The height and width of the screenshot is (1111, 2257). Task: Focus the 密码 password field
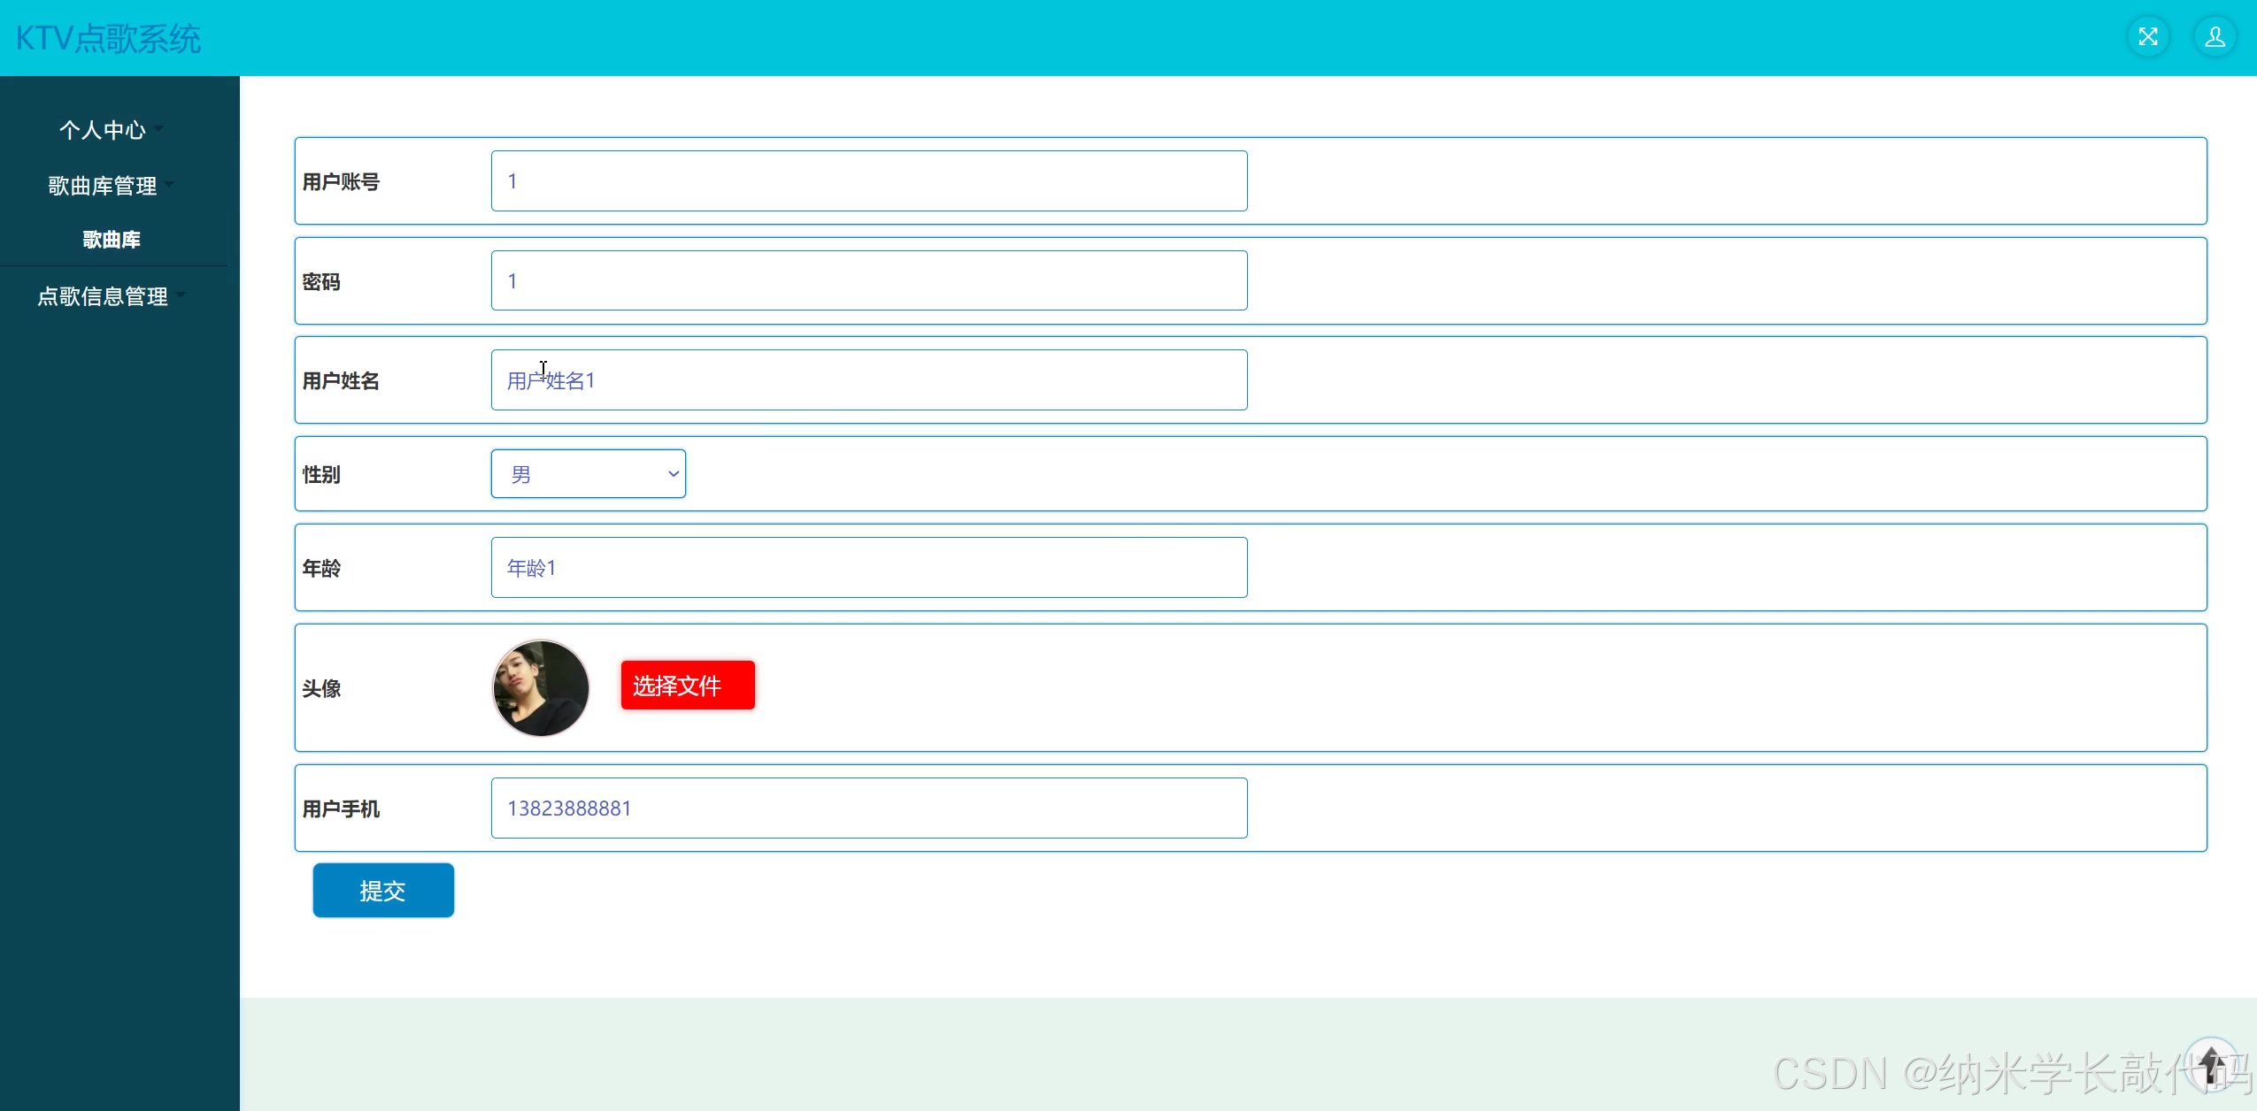click(868, 281)
